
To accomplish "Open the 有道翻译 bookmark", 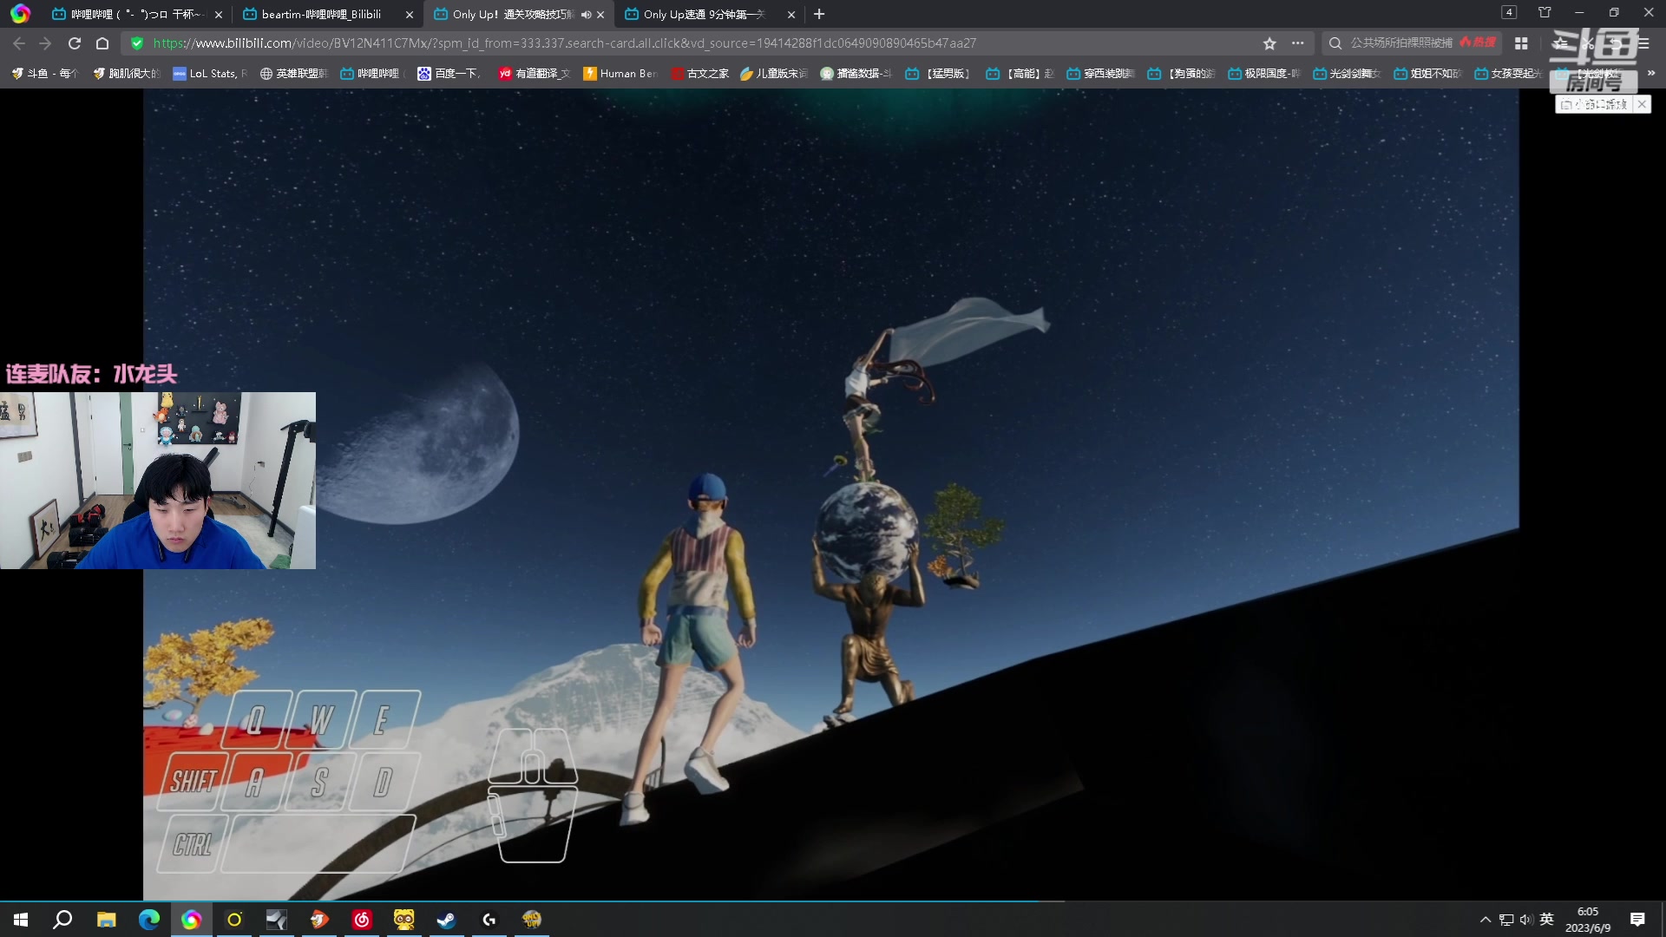I will [535, 74].
